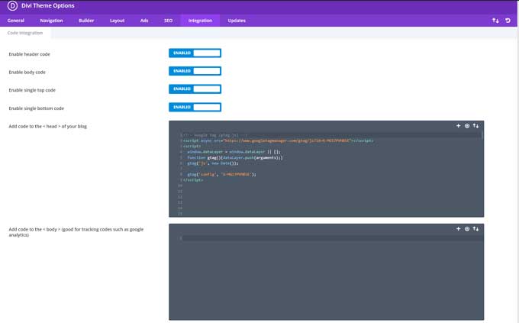519x323 pixels.
Task: Click inside the empty body code editor
Action: (x=327, y=272)
